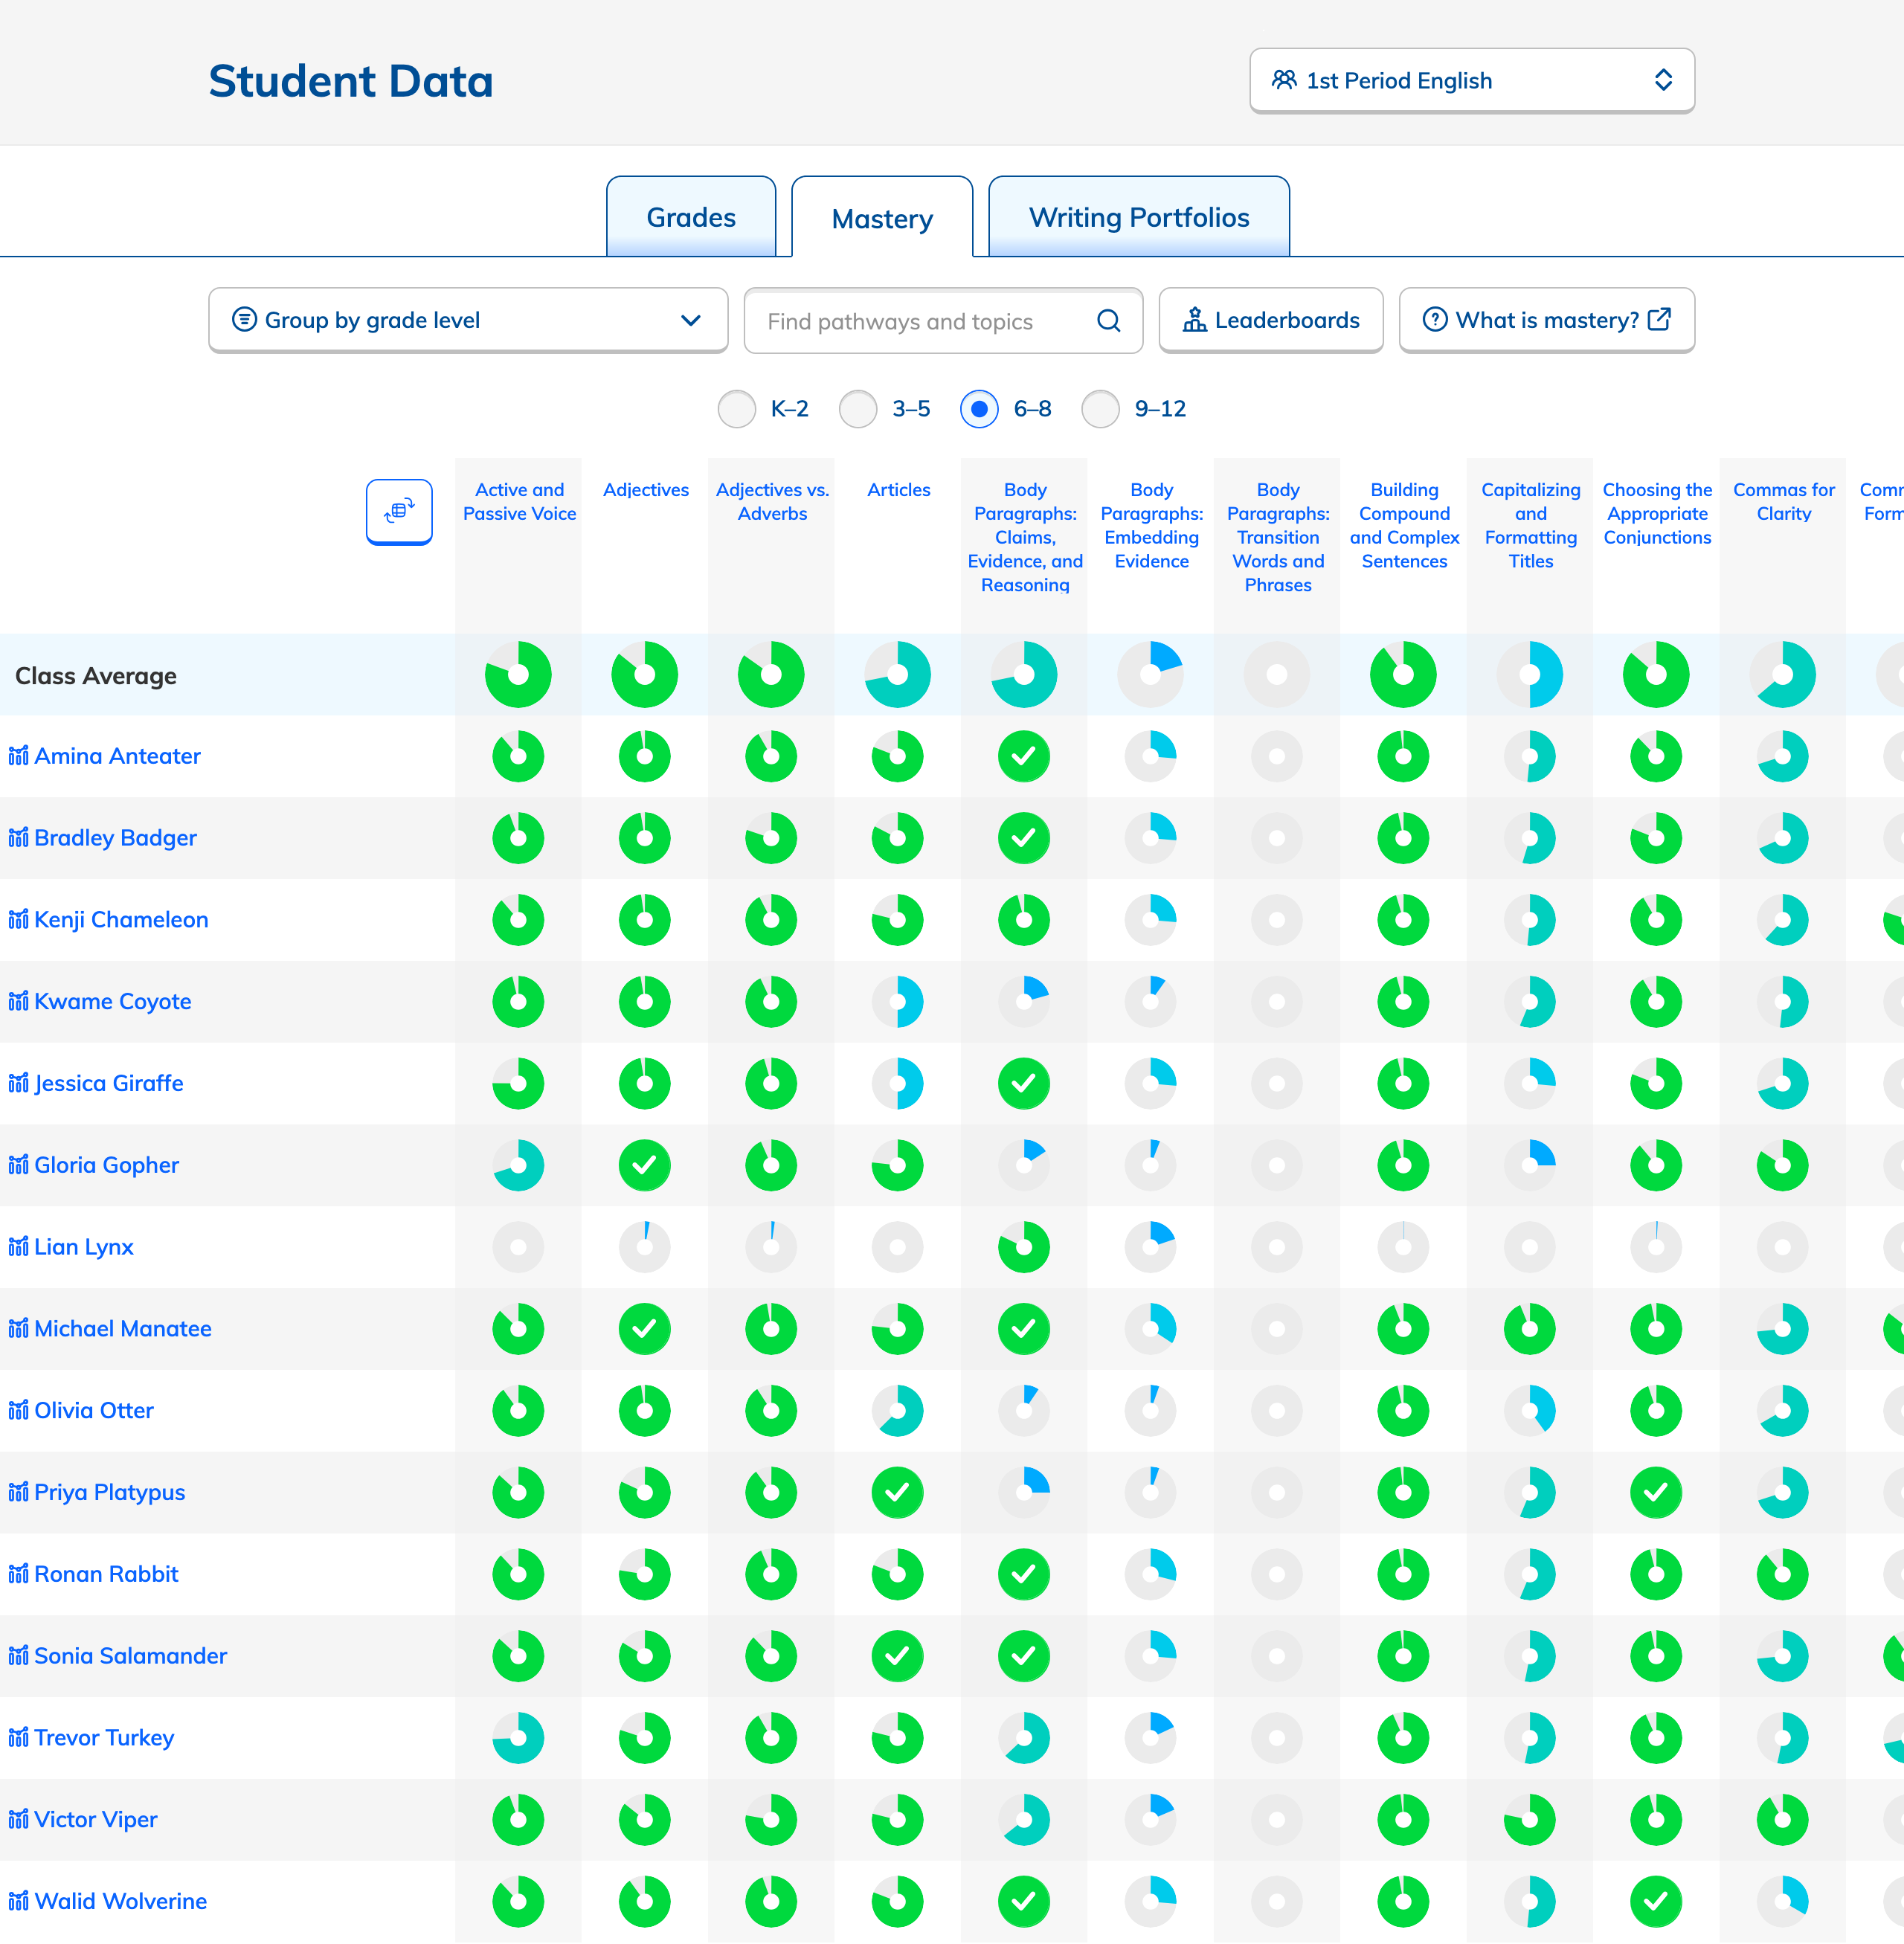
Task: Click Lian Lynx's empty Articles progress circle
Action: click(x=897, y=1247)
